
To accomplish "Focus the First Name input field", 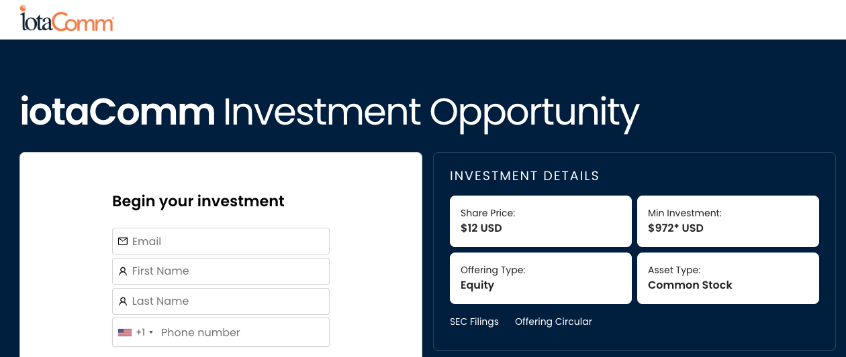I will (221, 271).
